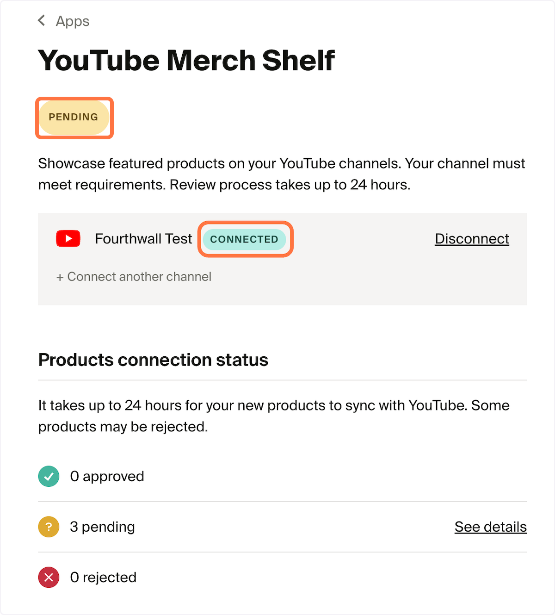The image size is (555, 615).
Task: Open See details for pending products
Action: [491, 527]
